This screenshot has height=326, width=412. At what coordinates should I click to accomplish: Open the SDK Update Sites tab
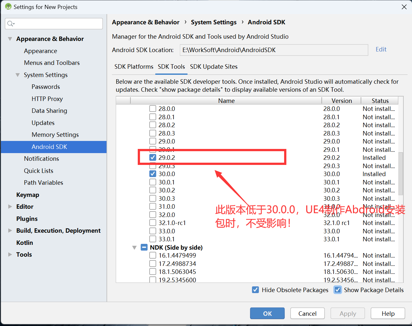pos(214,67)
